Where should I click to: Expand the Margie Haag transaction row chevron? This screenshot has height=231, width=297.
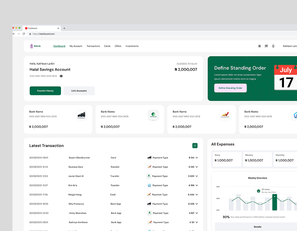pos(196,194)
